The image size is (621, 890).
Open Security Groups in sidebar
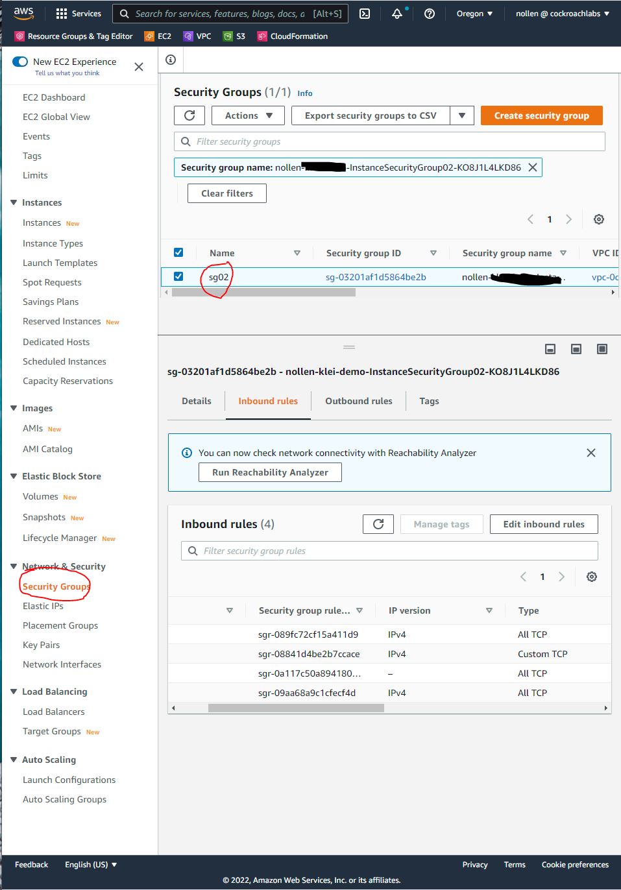(x=56, y=586)
